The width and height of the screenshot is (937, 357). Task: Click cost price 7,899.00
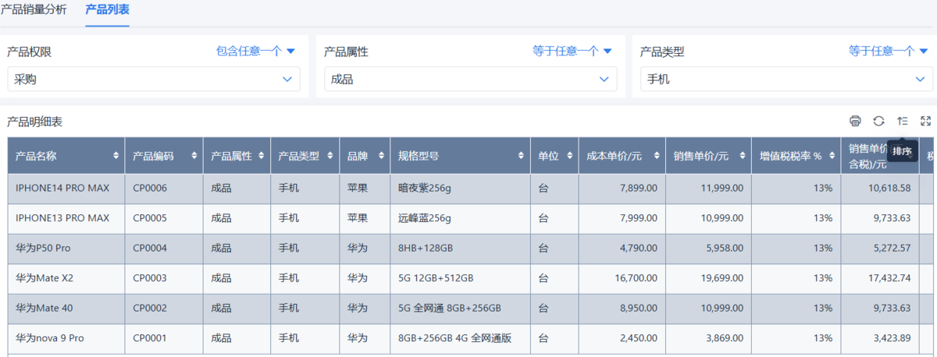tap(638, 188)
